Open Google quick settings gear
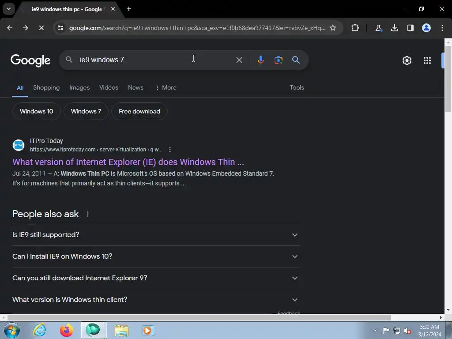Image resolution: width=452 pixels, height=339 pixels. 407,60
